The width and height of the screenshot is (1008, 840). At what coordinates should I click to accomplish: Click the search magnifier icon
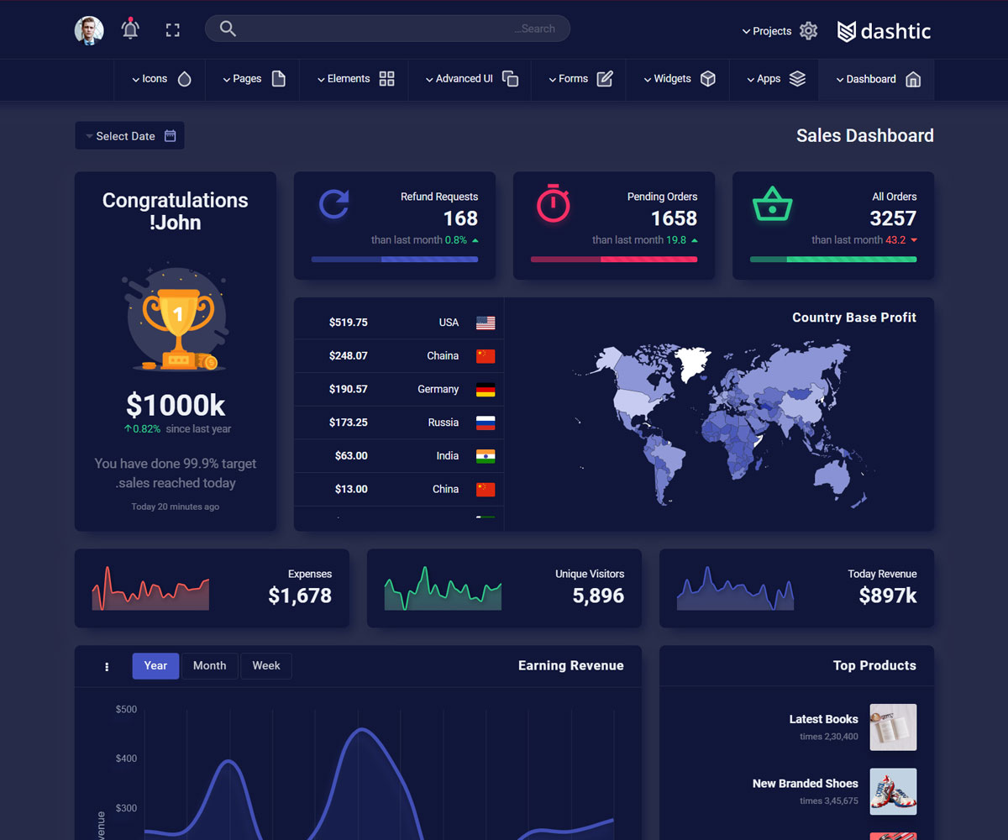[x=228, y=29]
